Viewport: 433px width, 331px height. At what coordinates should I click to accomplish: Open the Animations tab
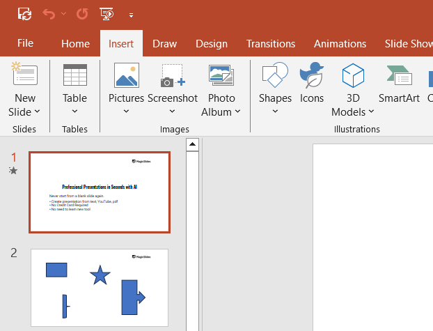point(340,44)
